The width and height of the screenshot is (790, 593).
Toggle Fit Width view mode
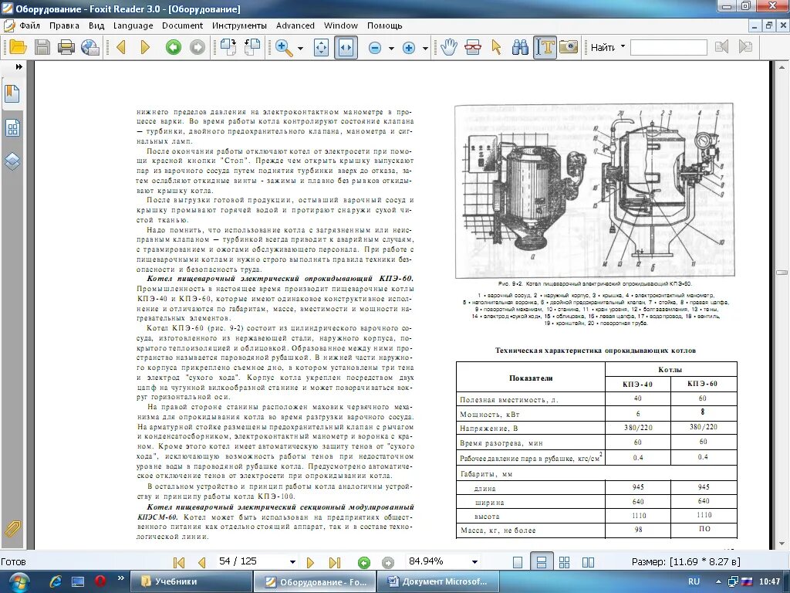(x=346, y=47)
